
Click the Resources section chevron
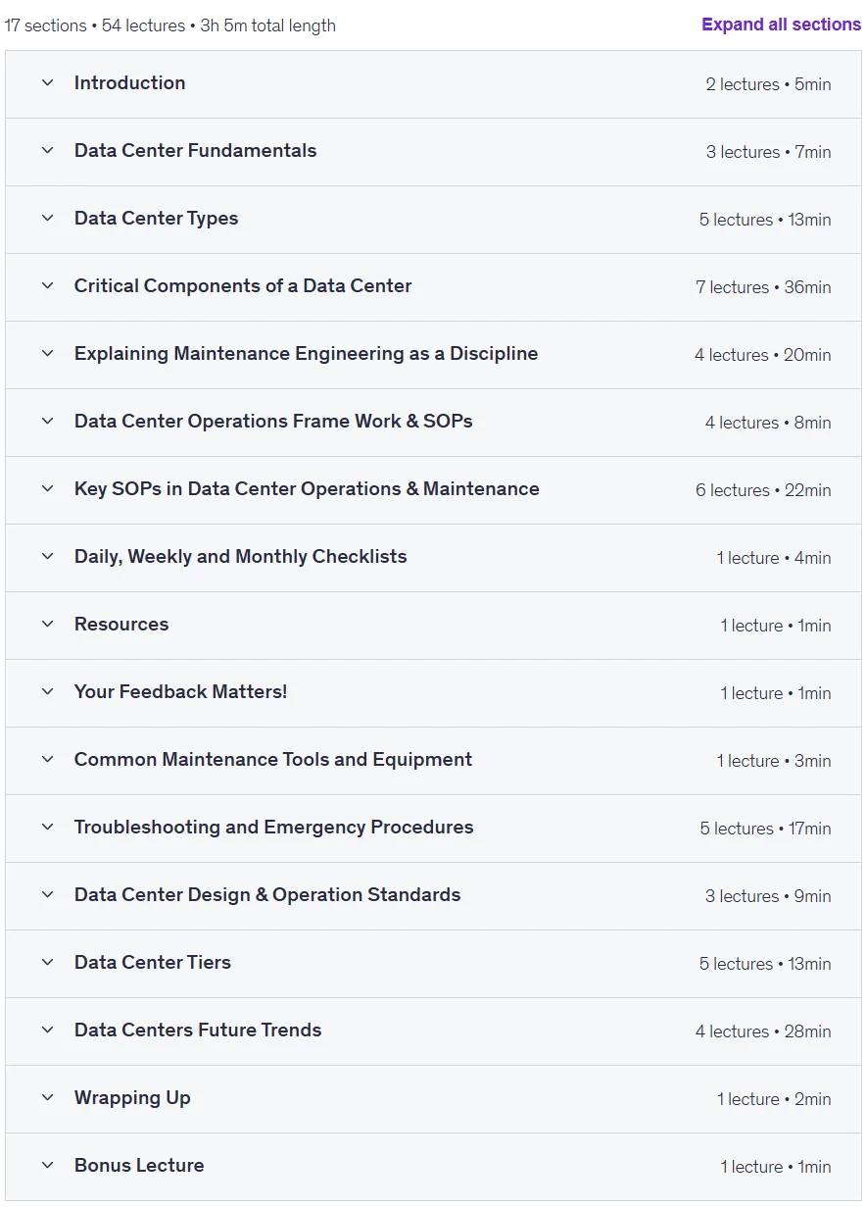(x=47, y=625)
